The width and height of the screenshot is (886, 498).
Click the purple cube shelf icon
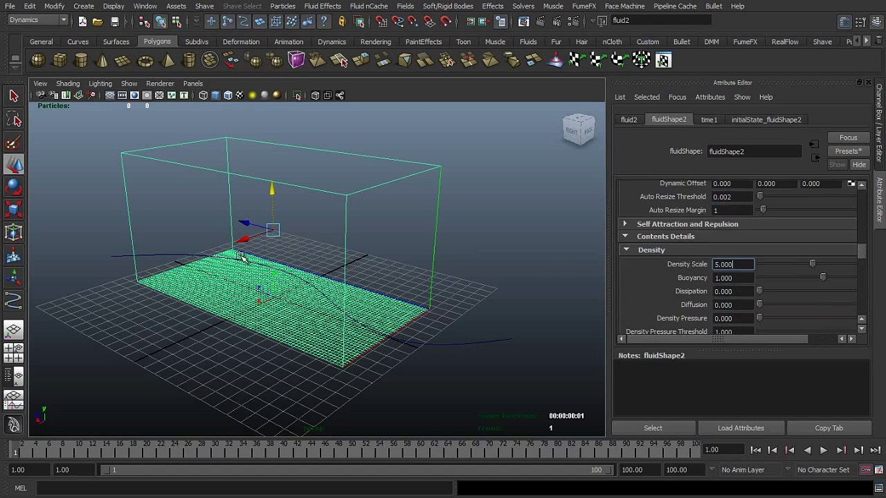[x=296, y=61]
